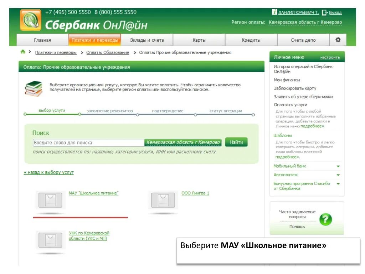Open the Мобильный банк label
Viewport: 365px width, 274px height.
290,166
